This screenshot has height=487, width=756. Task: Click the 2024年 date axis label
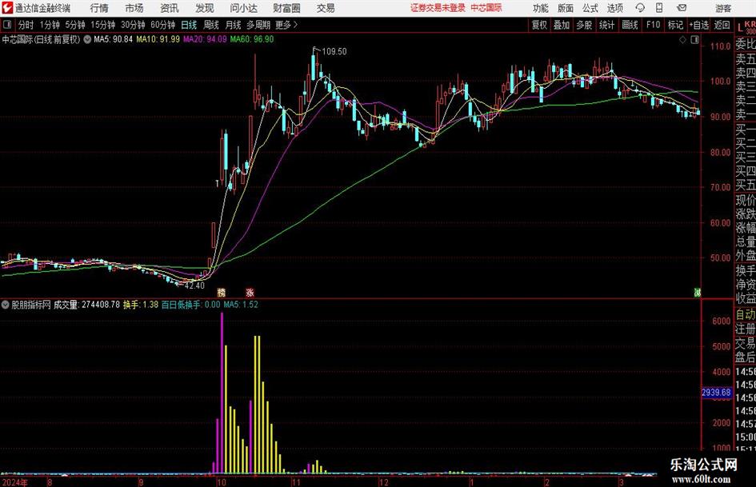[15, 482]
